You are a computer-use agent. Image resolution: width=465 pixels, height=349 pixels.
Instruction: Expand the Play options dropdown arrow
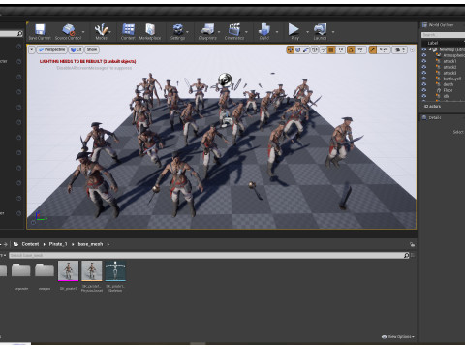[x=307, y=32]
